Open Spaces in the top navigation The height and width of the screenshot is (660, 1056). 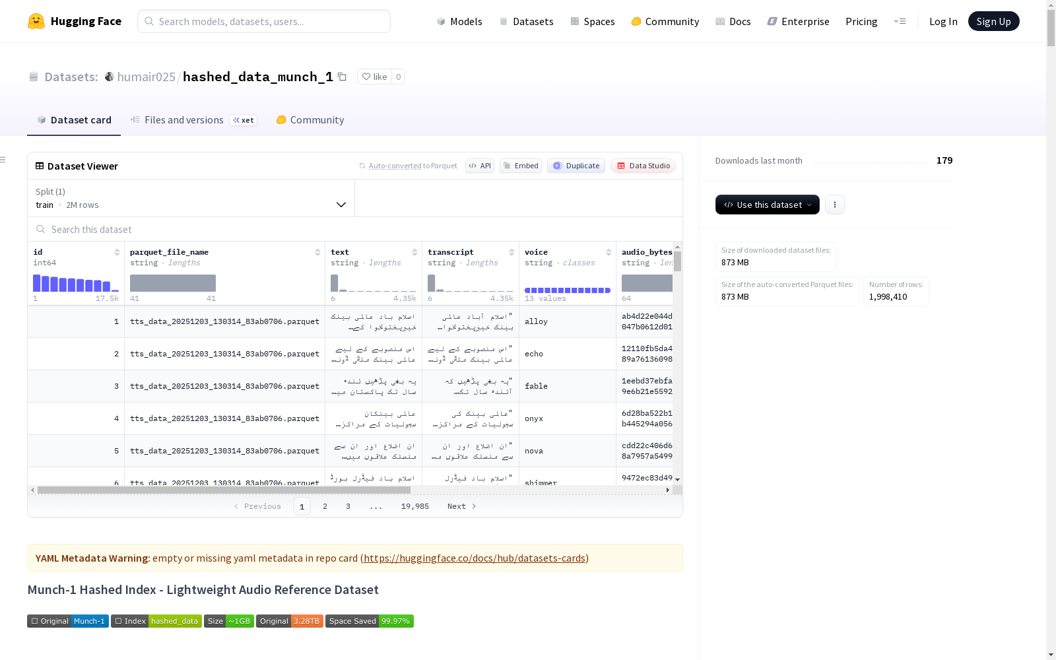(x=593, y=21)
